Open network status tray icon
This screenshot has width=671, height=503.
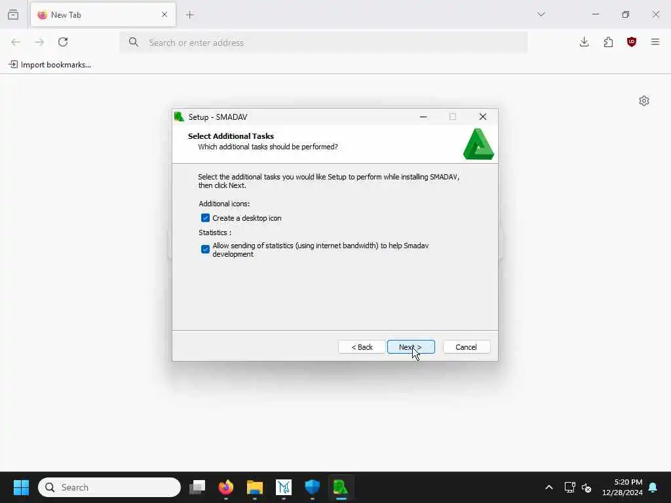[569, 487]
